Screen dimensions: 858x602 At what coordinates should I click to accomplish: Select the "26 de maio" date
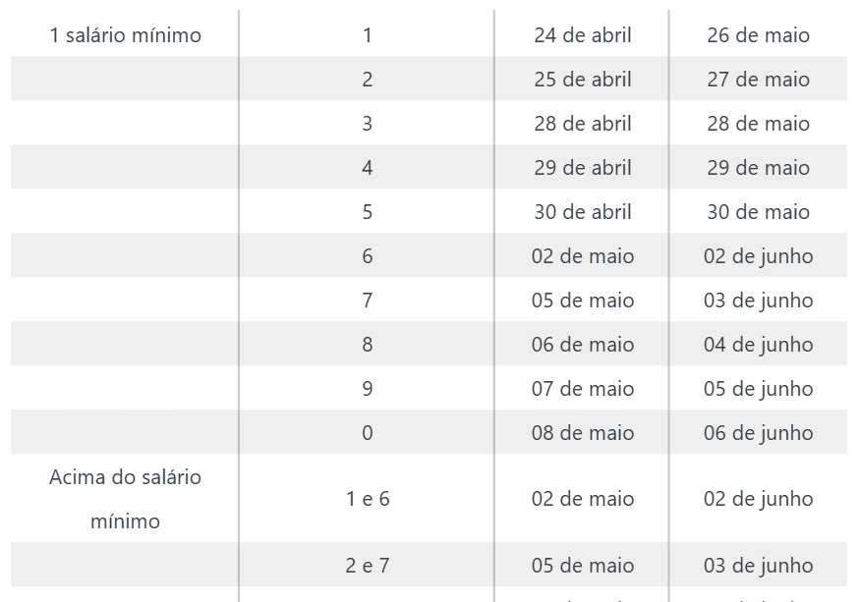pos(758,35)
